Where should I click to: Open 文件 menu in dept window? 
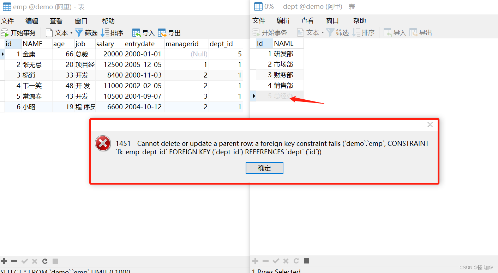point(259,20)
